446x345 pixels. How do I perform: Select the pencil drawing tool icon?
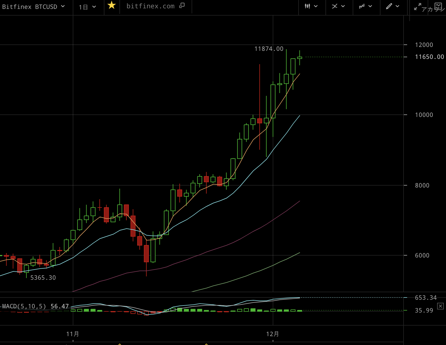point(389,6)
